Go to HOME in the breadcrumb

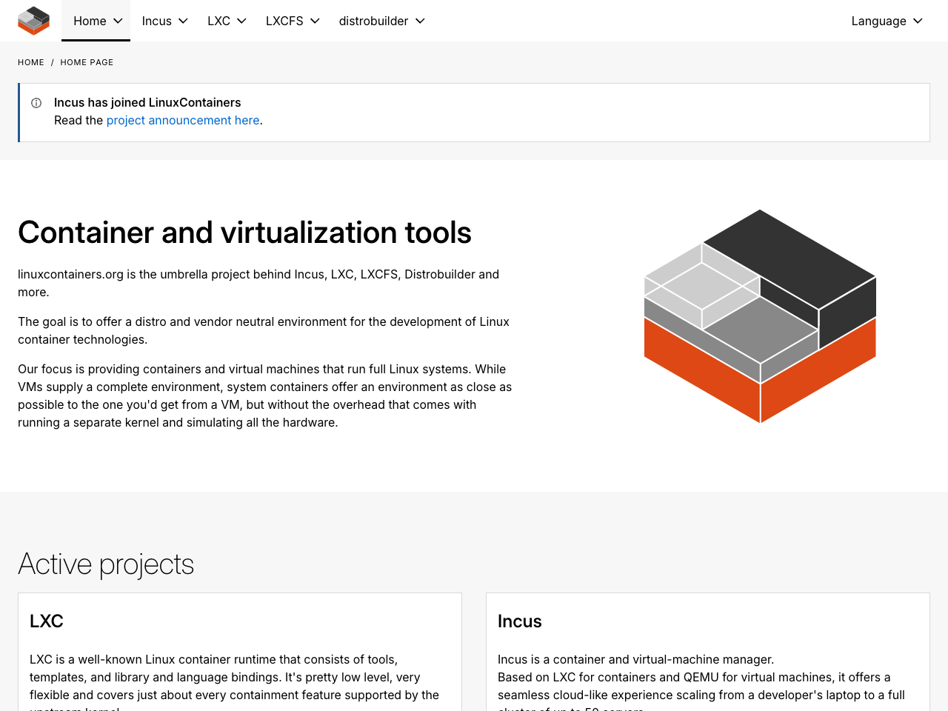pyautogui.click(x=31, y=62)
